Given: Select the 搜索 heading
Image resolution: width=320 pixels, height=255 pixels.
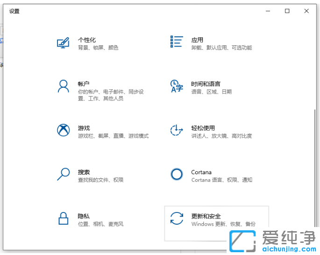Looking at the screenshot, I should pyautogui.click(x=84, y=172).
